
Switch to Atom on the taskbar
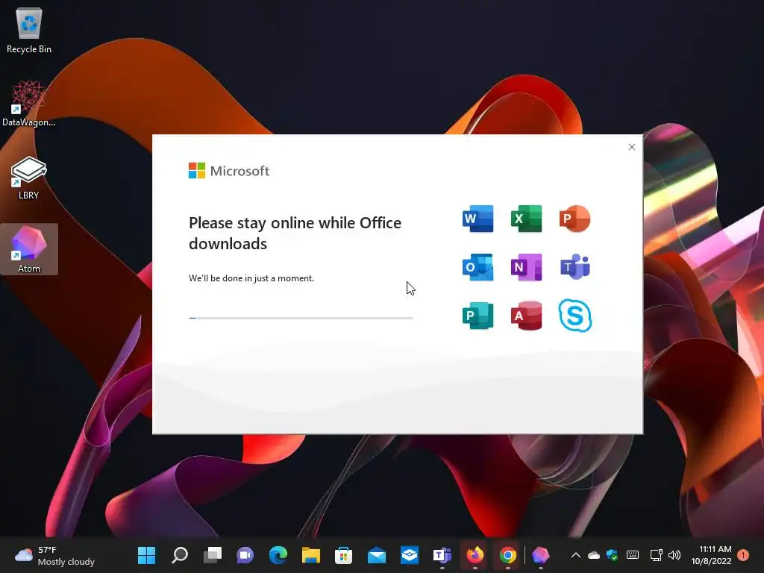tap(540, 555)
